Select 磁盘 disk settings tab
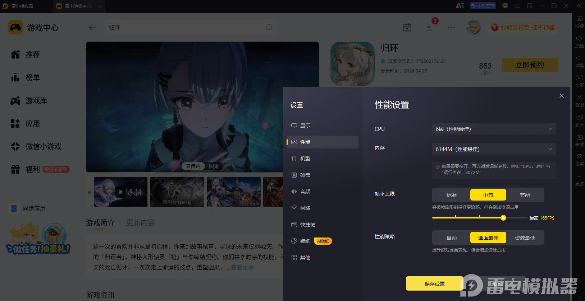Viewport: 585px width, 301px height. click(323, 175)
